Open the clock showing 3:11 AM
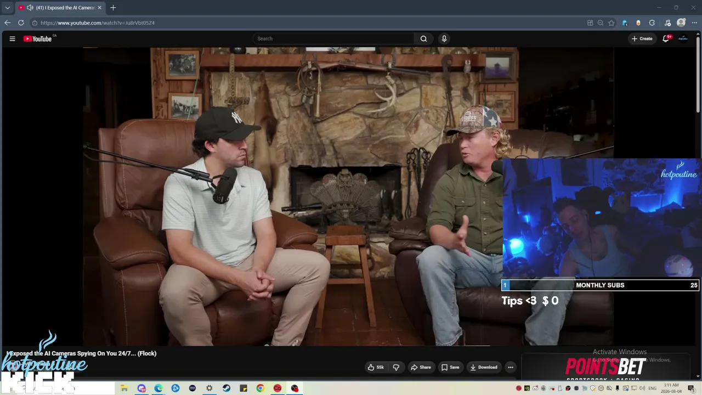The image size is (702, 395). pyautogui.click(x=672, y=388)
